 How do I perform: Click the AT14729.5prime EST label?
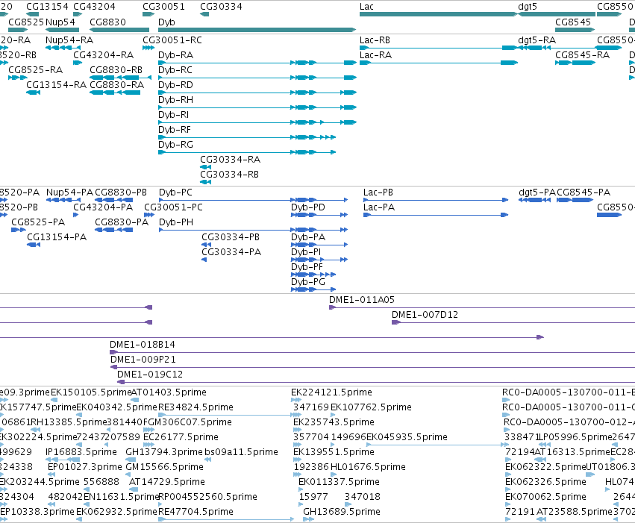(x=167, y=482)
